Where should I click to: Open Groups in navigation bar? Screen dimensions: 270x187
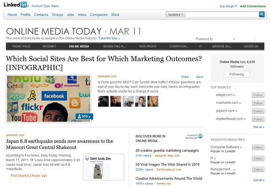click(x=57, y=15)
